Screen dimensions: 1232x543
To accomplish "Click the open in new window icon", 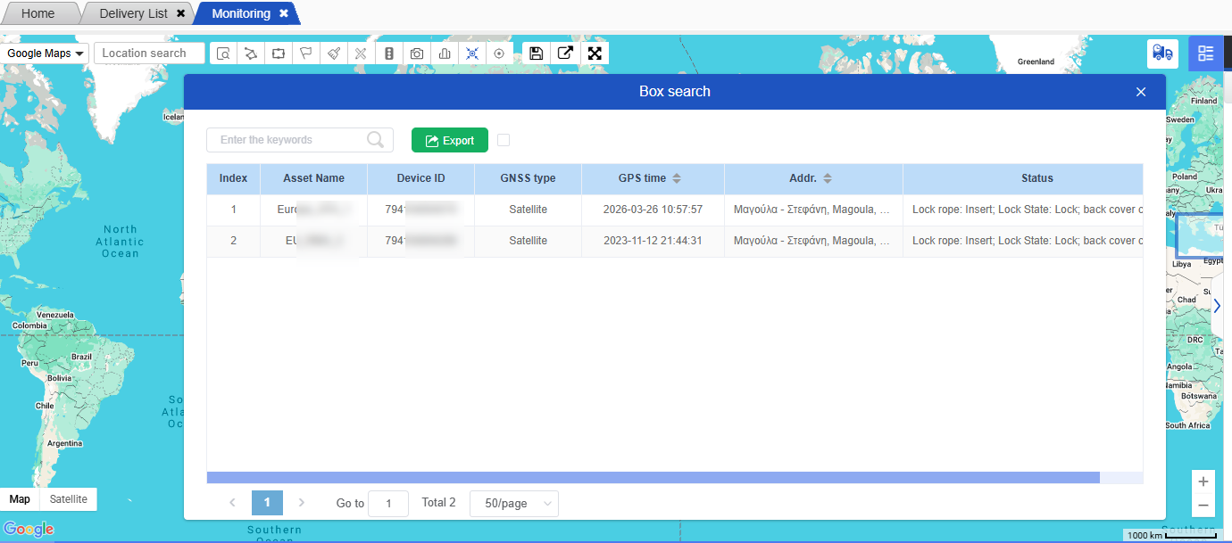I will pos(565,53).
